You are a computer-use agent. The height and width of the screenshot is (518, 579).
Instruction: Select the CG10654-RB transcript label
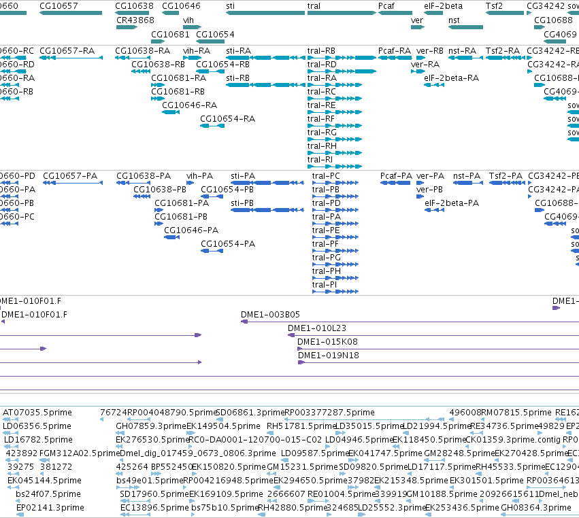click(x=222, y=64)
